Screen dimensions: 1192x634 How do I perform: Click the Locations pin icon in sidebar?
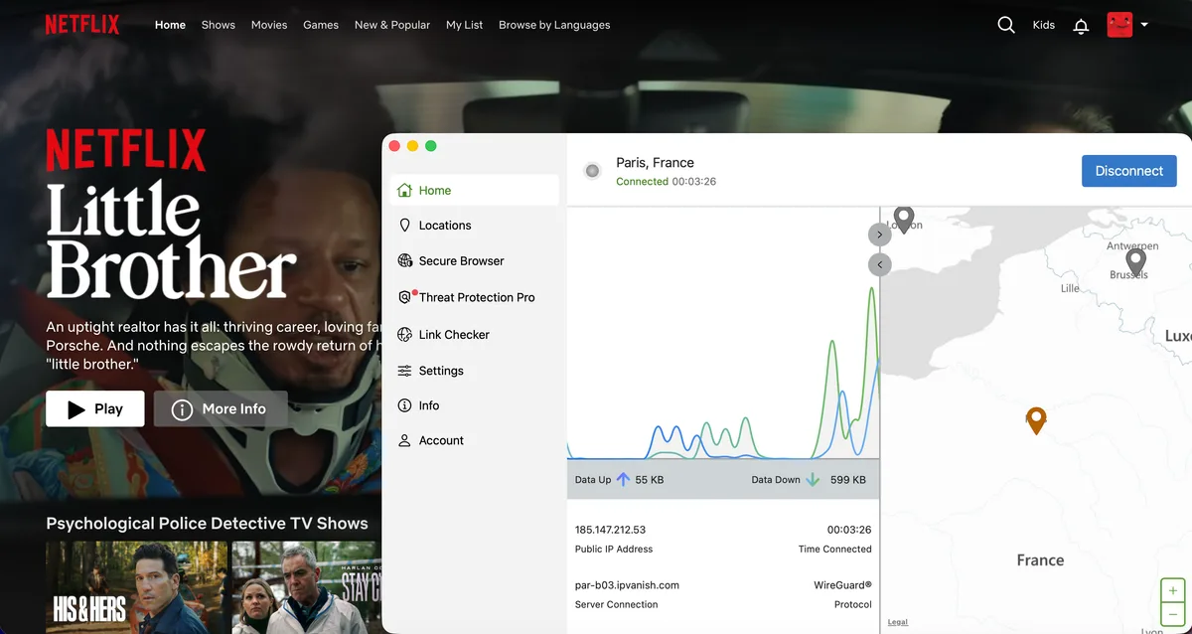point(404,226)
